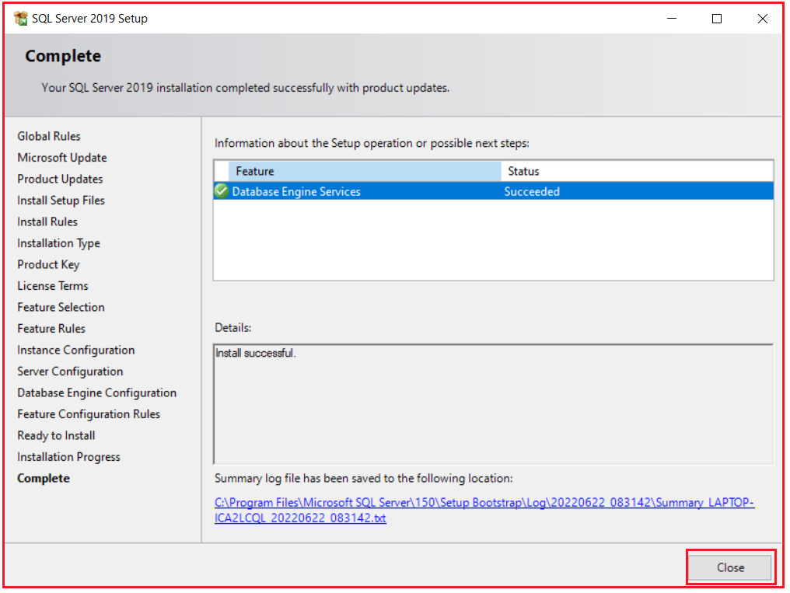790x593 pixels.
Task: Select the Installation Type step
Action: 58,243
